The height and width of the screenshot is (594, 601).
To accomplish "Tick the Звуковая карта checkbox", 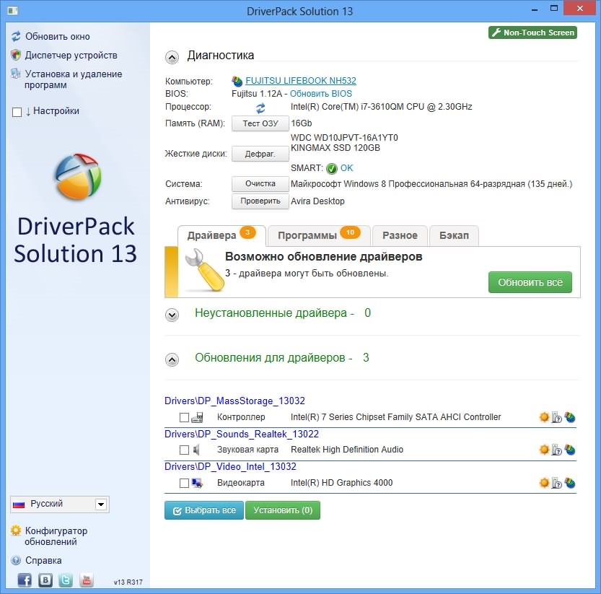I will tap(184, 450).
